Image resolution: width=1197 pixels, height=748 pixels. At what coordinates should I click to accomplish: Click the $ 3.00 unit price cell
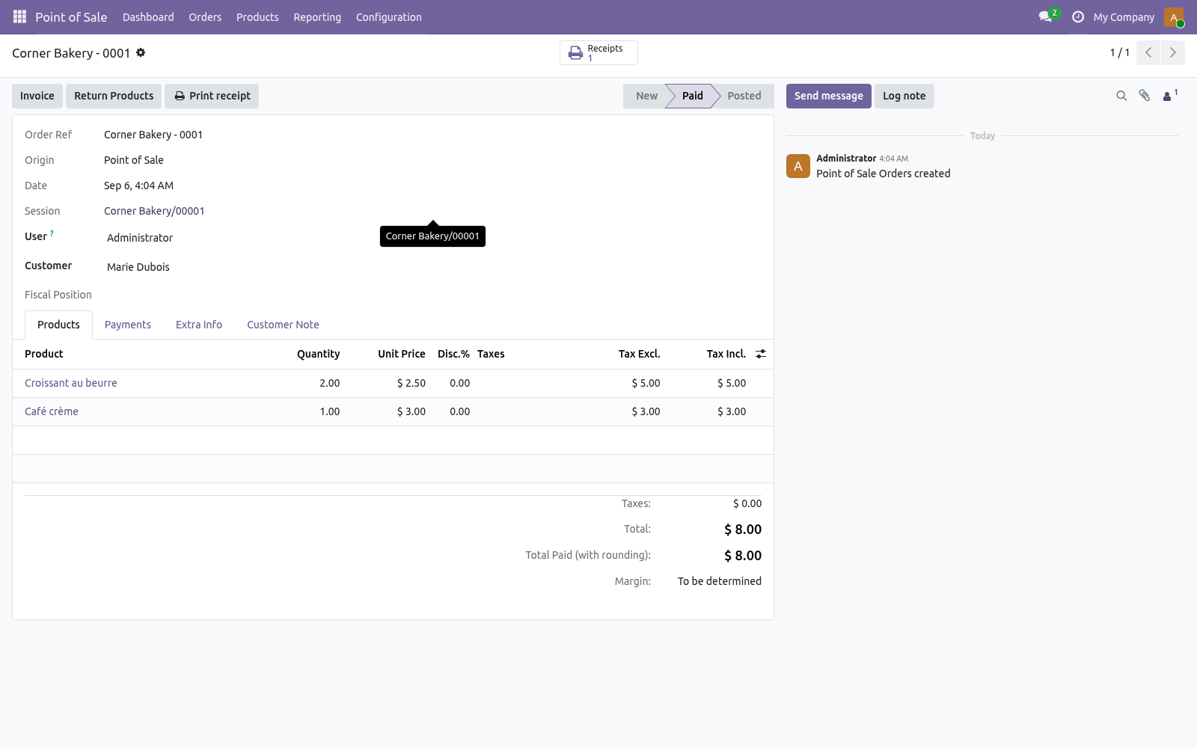[x=411, y=411]
